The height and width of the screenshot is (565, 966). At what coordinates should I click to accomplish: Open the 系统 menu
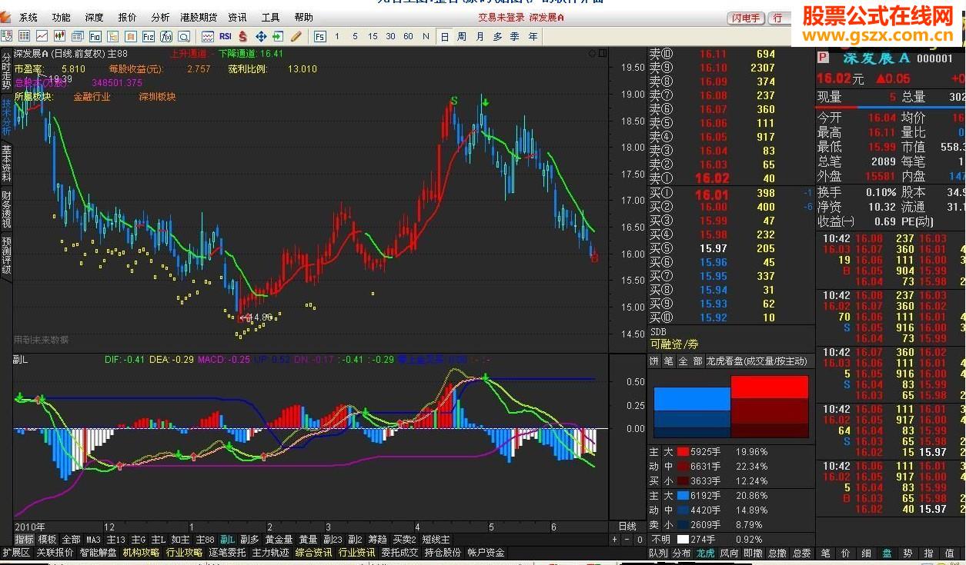28,17
